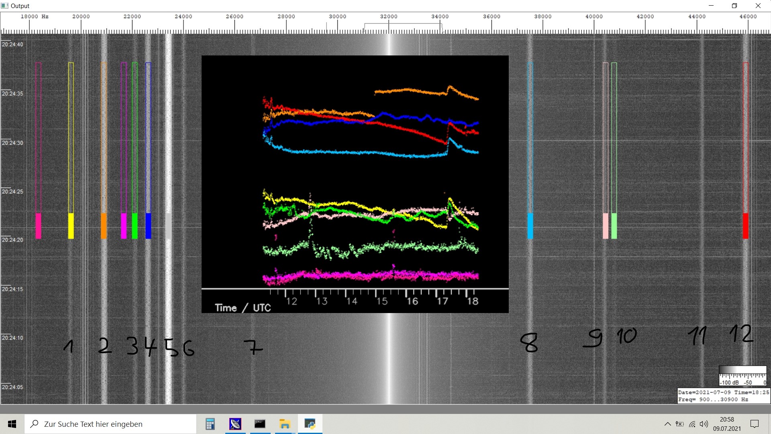Open File Explorer from the taskbar
This screenshot has width=771, height=434.
pos(285,424)
